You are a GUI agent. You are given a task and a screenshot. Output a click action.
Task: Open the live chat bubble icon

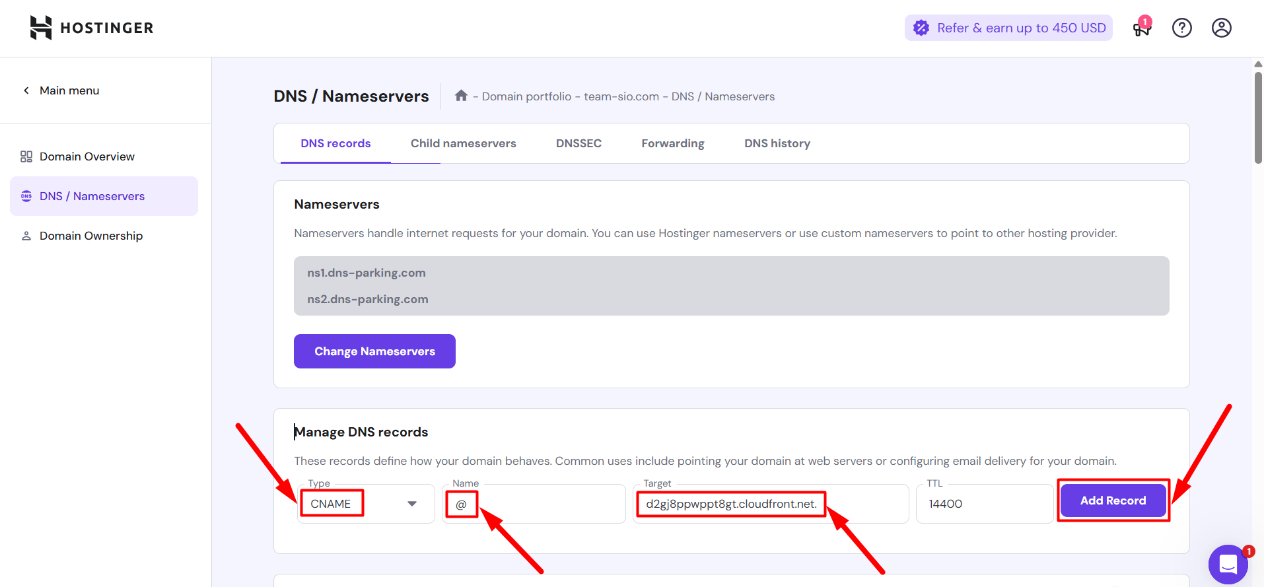(1228, 565)
